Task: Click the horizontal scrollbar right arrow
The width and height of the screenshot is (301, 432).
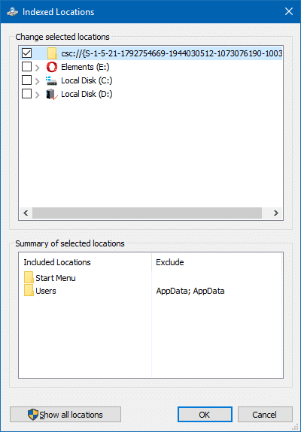Action: point(275,213)
